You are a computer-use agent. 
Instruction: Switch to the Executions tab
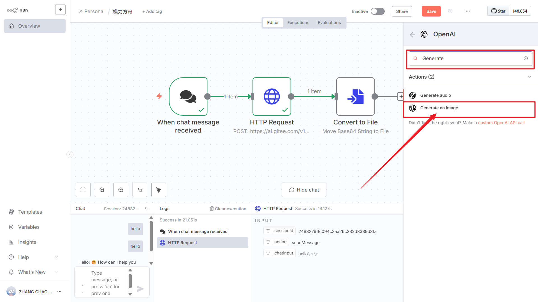point(298,23)
